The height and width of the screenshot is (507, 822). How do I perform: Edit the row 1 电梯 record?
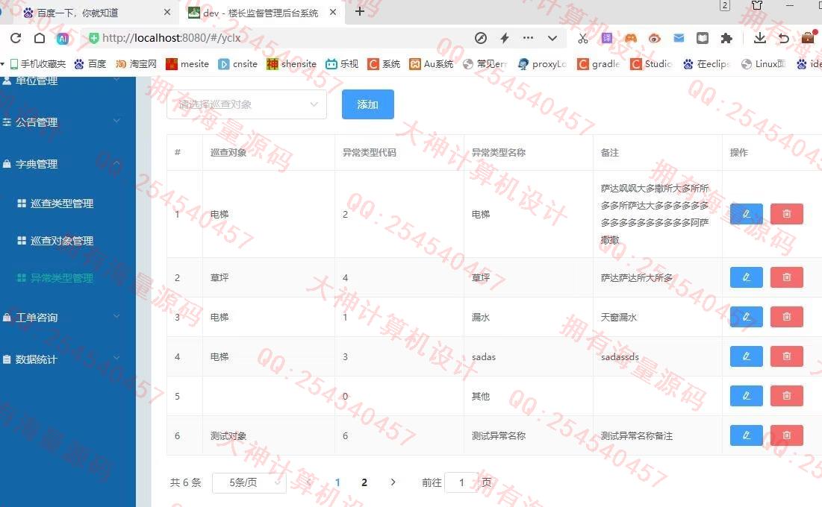coord(746,214)
